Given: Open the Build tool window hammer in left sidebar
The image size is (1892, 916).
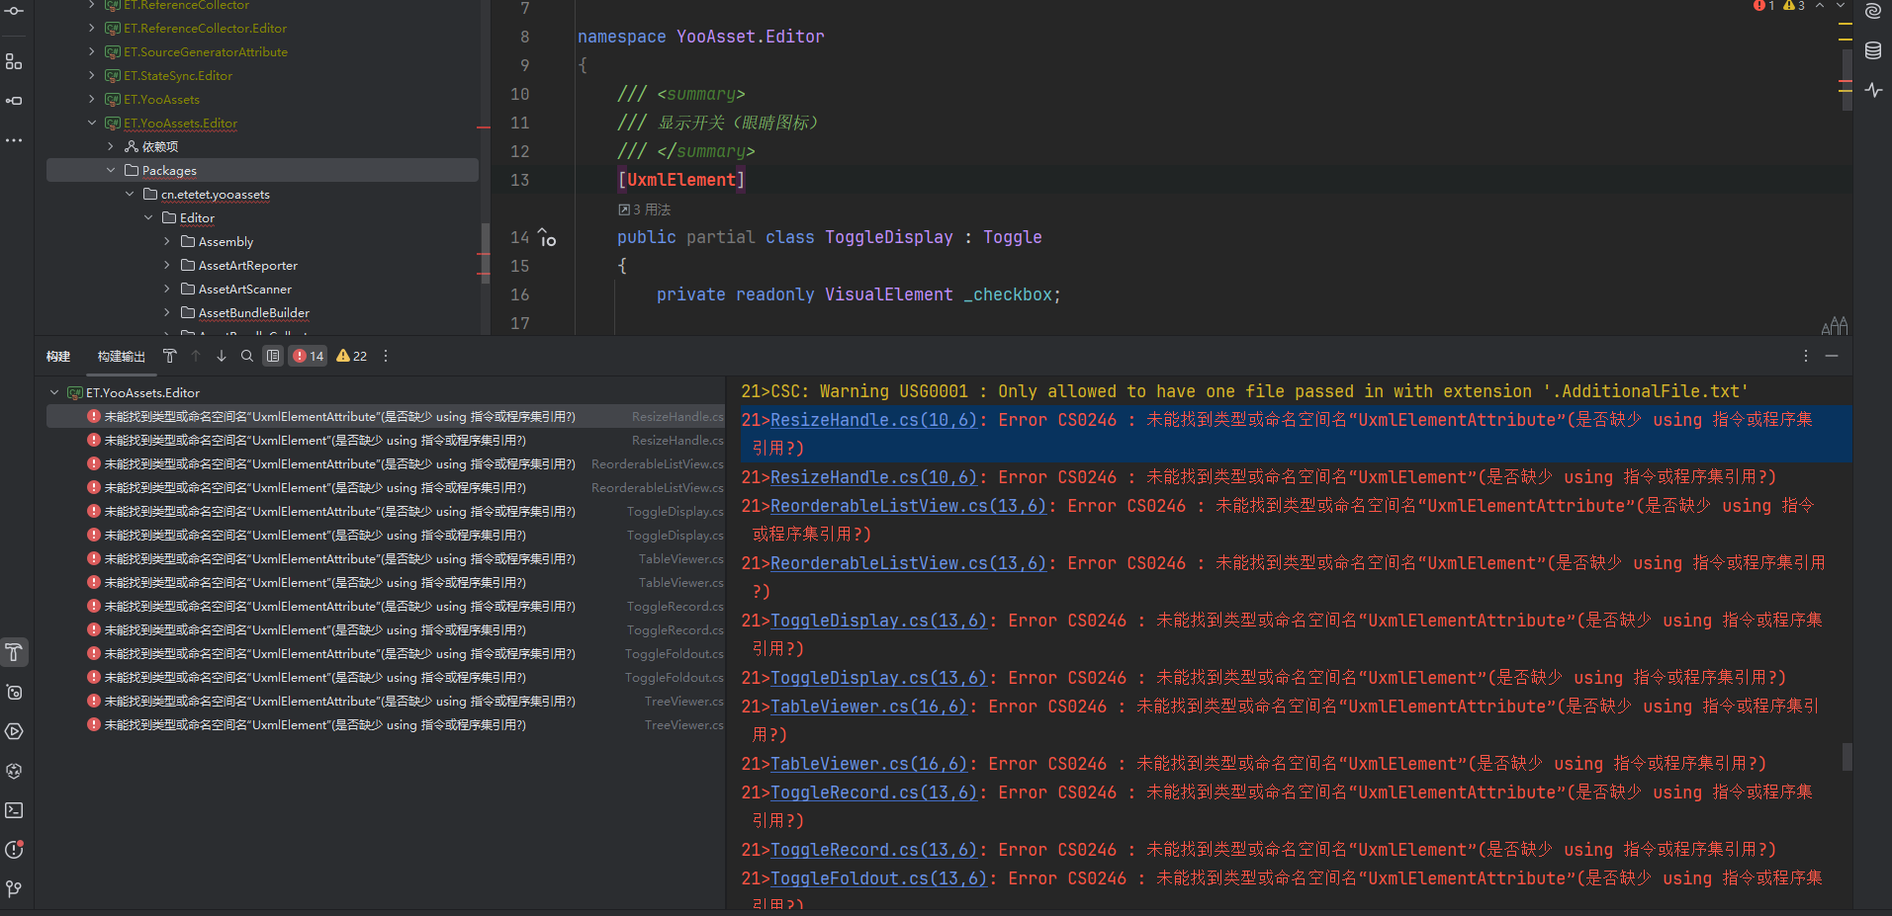Looking at the screenshot, I should click(14, 652).
